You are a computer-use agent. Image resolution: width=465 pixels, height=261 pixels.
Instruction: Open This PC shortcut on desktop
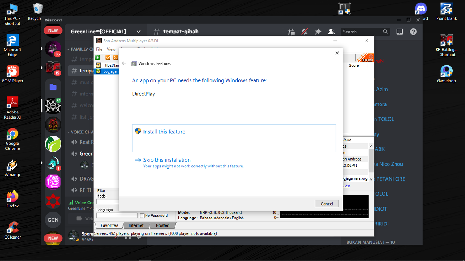tap(12, 14)
